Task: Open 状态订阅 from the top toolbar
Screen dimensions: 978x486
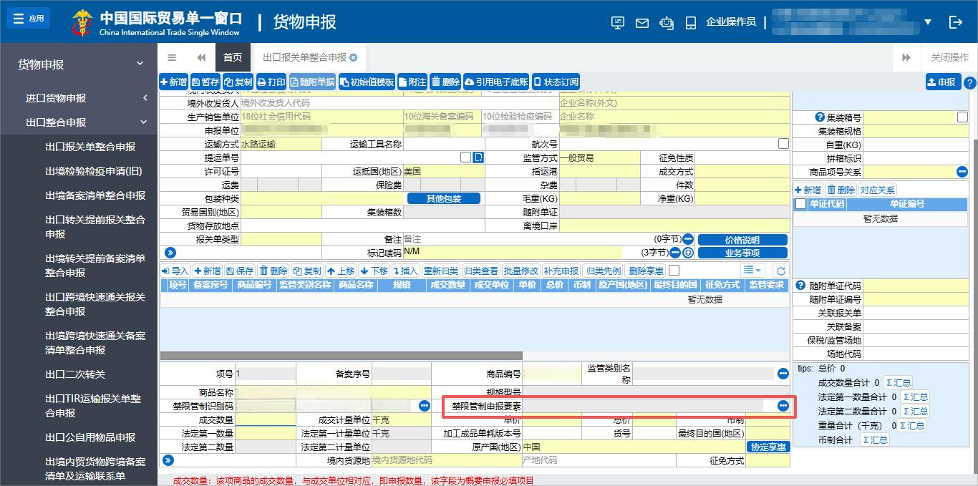Action: [x=557, y=81]
